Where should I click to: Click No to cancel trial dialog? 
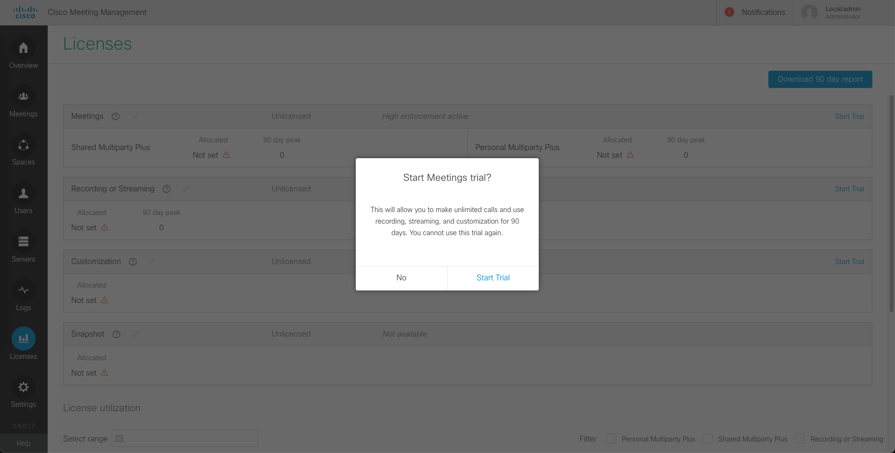(x=401, y=278)
